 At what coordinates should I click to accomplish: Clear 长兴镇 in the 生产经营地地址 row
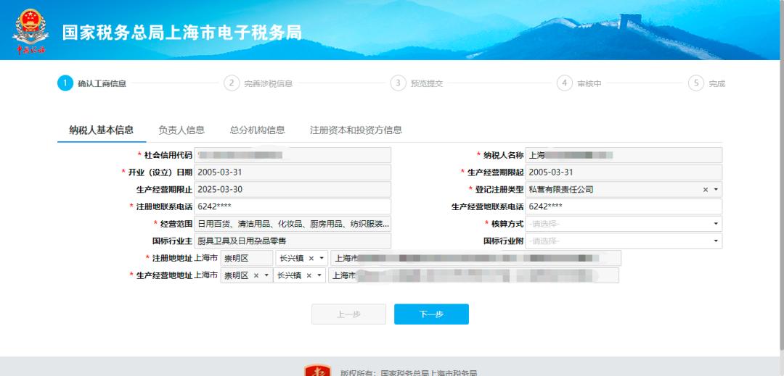[x=309, y=276]
